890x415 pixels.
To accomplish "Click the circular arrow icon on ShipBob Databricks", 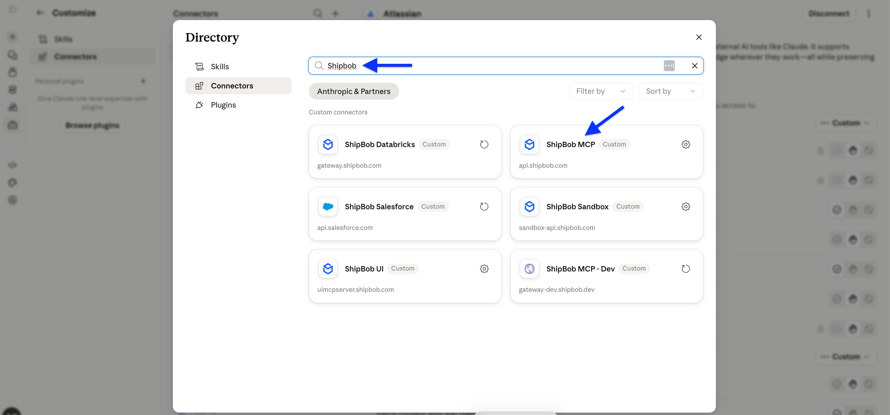I will (x=484, y=144).
